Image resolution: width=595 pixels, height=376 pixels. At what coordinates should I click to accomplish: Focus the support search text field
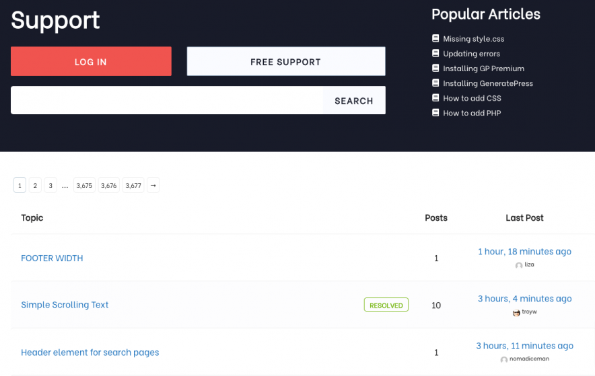[x=167, y=101]
